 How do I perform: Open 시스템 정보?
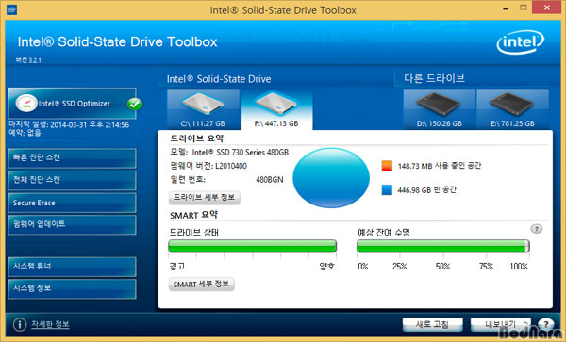pyautogui.click(x=72, y=288)
